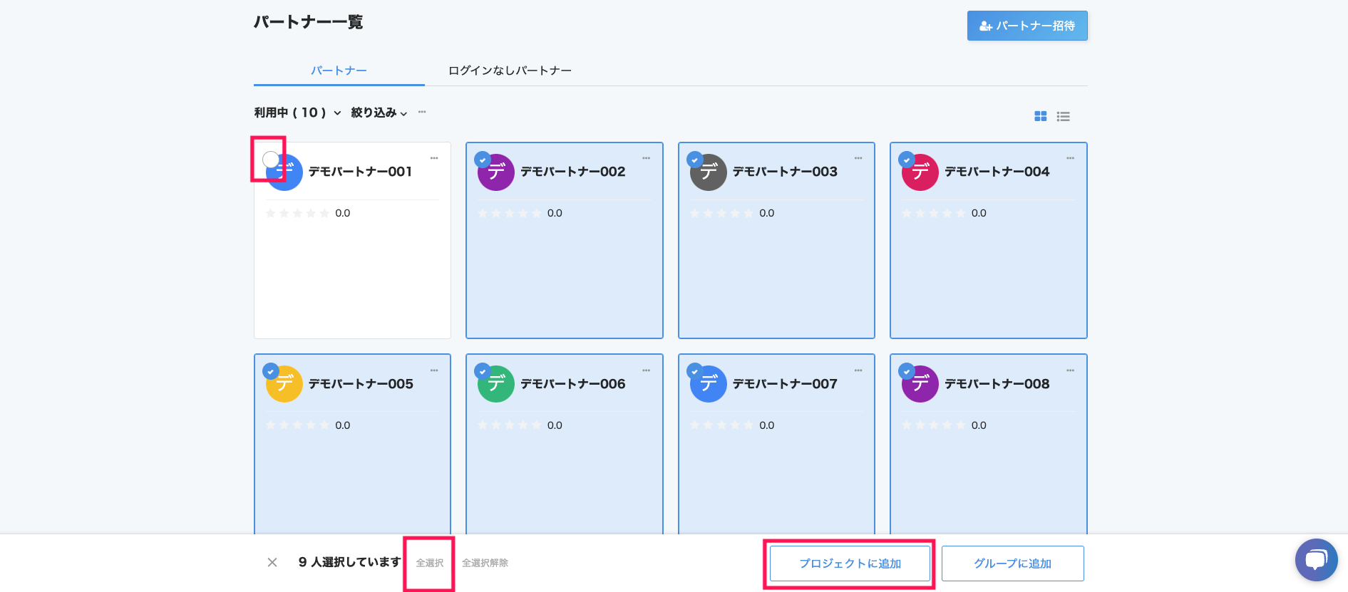Click the avatar of デモパートナー006
Viewport: 1348px width, 592px height.
click(x=496, y=384)
